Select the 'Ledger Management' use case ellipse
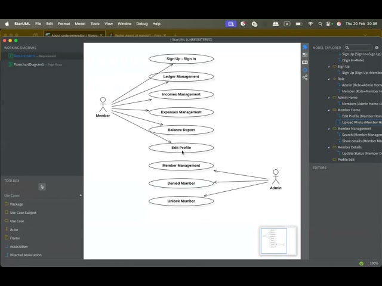The height and width of the screenshot is (286, 382). pyautogui.click(x=181, y=77)
